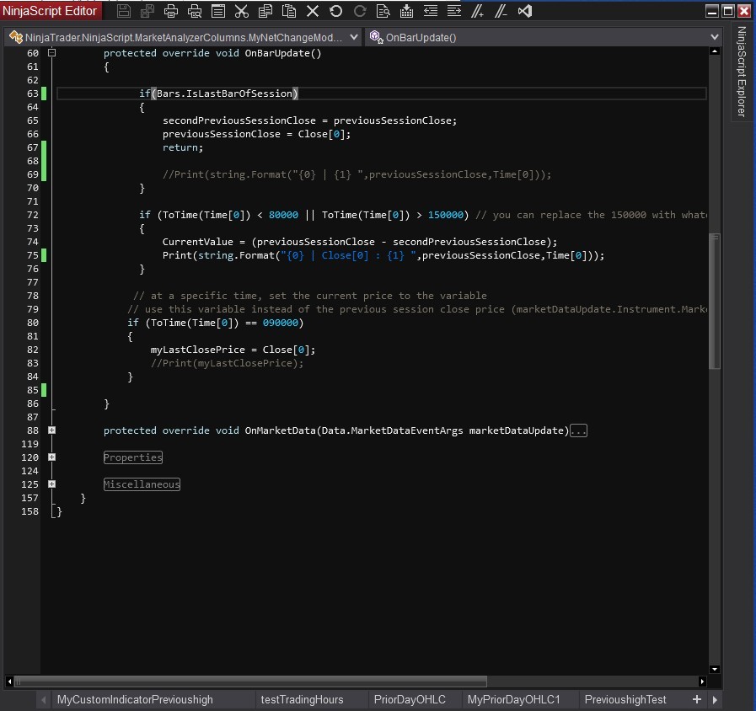The width and height of the screenshot is (756, 711).
Task: Collapse the OnBarUpdate method block
Action: coord(51,52)
